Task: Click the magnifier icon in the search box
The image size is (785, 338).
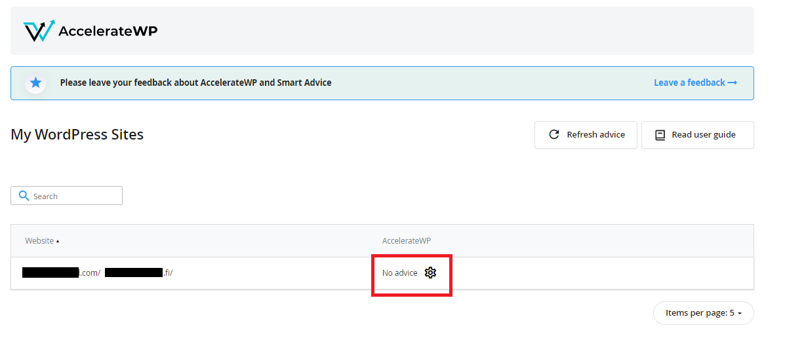Action: 24,195
